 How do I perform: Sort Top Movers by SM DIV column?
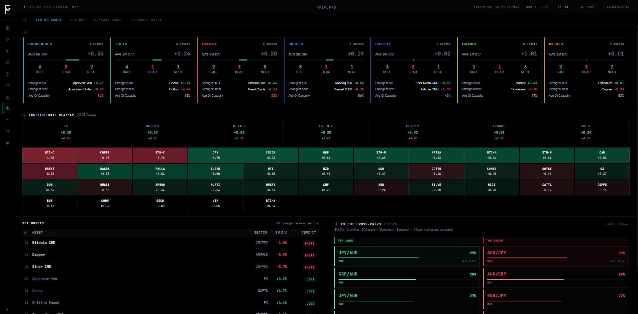[281, 233]
